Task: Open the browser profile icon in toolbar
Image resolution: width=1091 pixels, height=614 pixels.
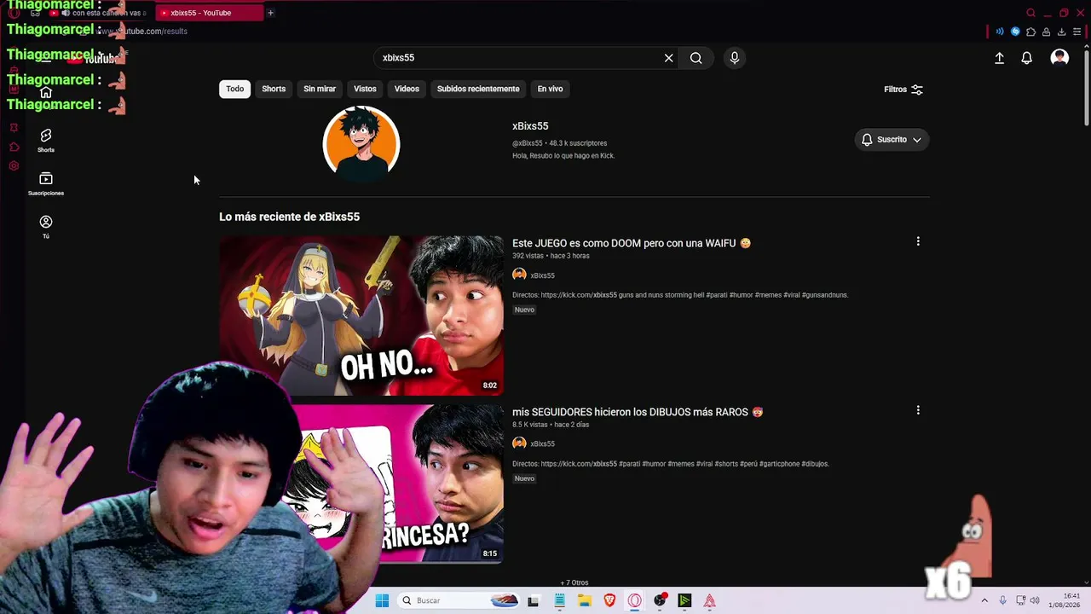Action: pyautogui.click(x=1046, y=32)
